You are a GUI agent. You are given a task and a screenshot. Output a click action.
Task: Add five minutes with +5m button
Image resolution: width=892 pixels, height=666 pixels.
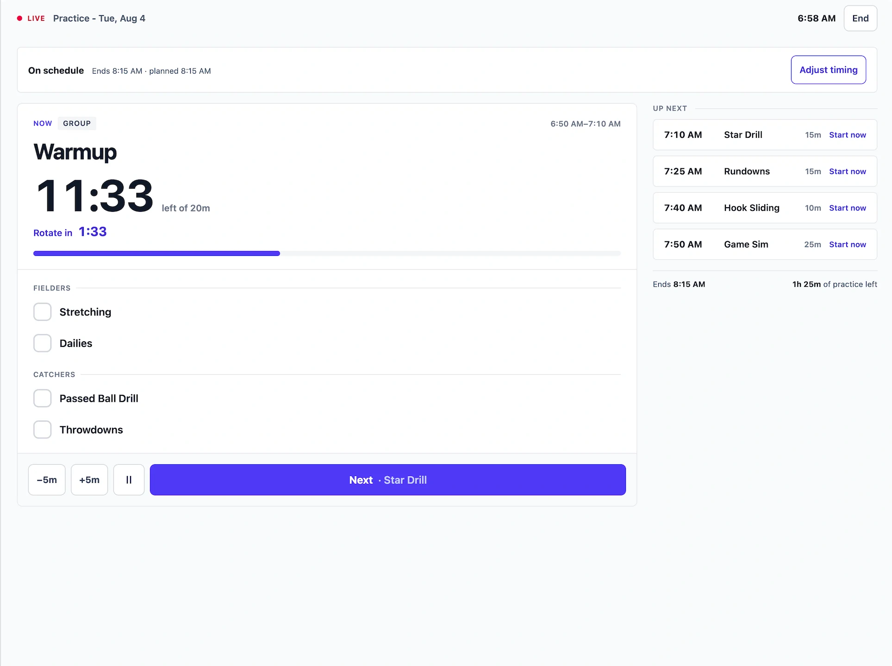click(x=89, y=480)
